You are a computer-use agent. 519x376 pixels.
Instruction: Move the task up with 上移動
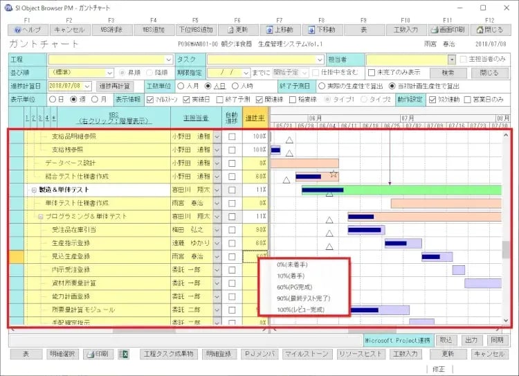click(279, 30)
